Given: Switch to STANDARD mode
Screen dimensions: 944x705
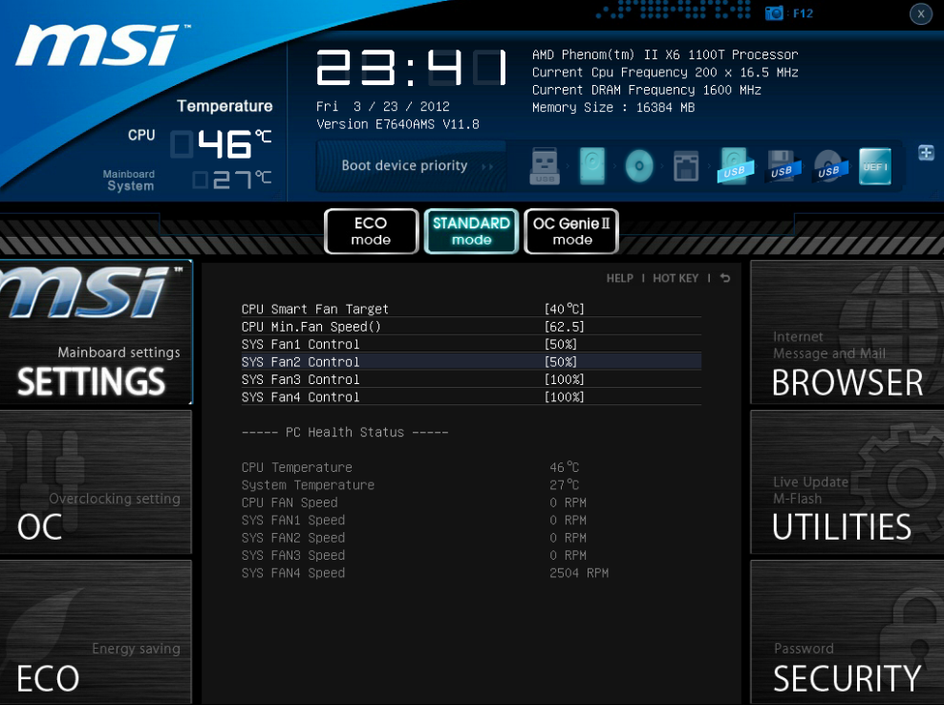Looking at the screenshot, I should [471, 231].
